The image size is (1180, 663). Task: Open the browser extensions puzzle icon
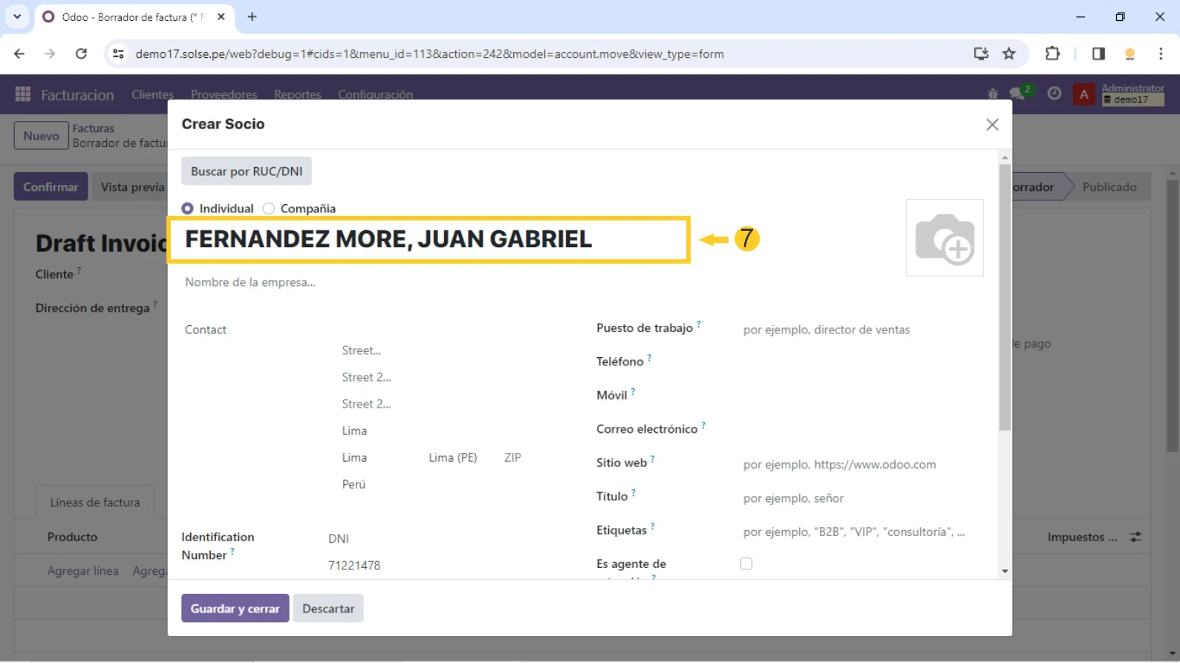point(1052,53)
